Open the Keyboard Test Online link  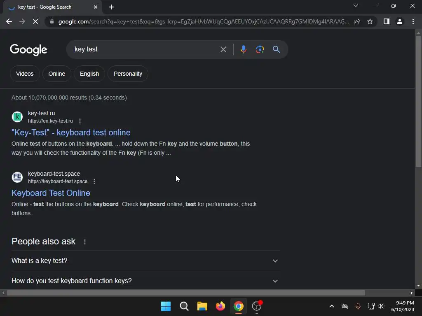(x=51, y=193)
